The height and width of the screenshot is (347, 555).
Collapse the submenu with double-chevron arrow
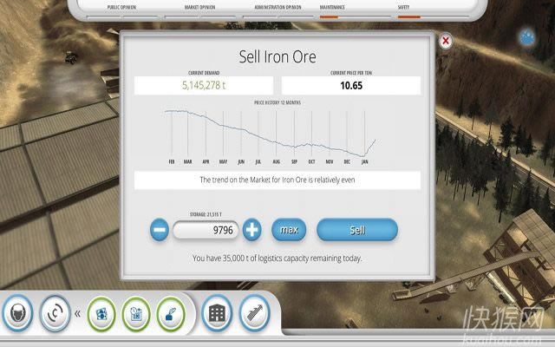pos(77,313)
